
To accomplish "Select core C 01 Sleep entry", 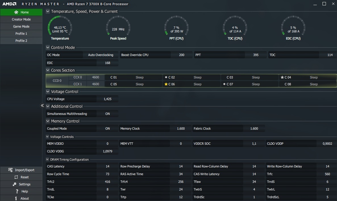I will point(133,77).
